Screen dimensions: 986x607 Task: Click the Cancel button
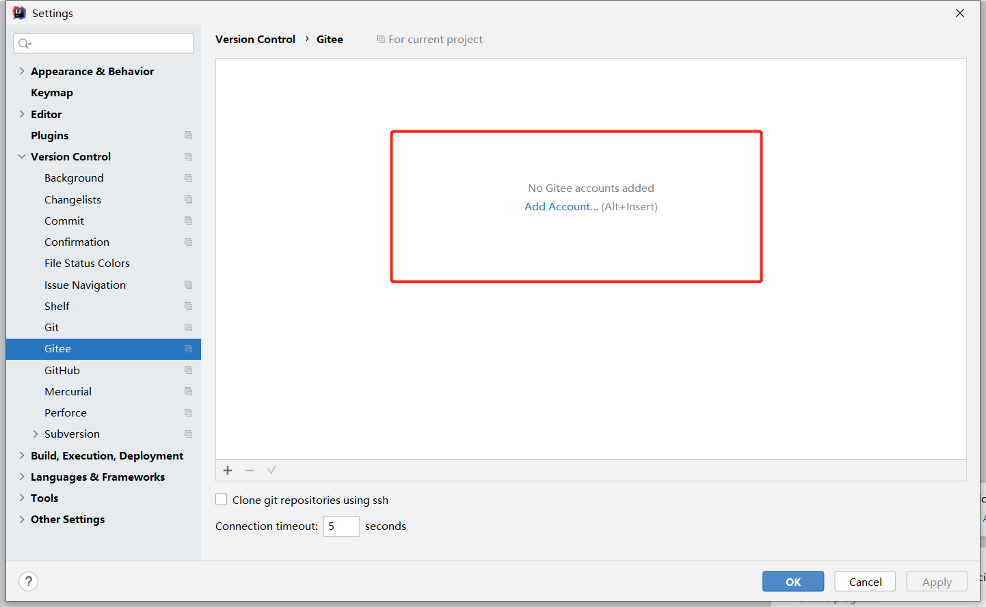[865, 582]
